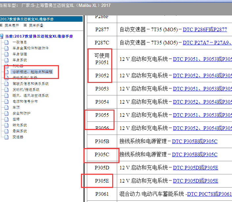Image resolution: width=232 pixels, height=202 pixels.
Task: Click the P2877 code cell
Action: tap(102, 30)
